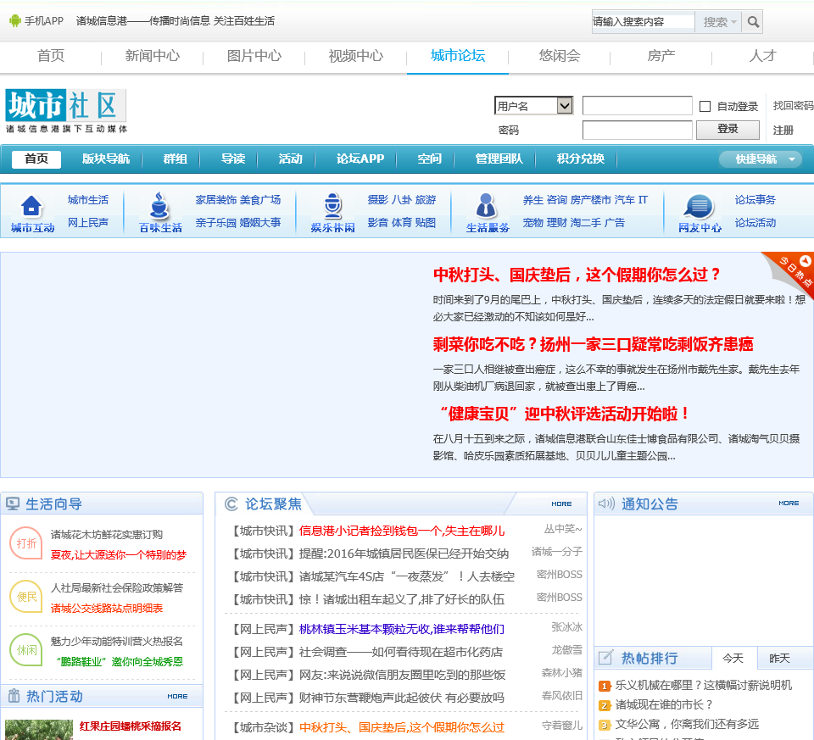Switch hot posts to the 昨天 tab

(779, 658)
